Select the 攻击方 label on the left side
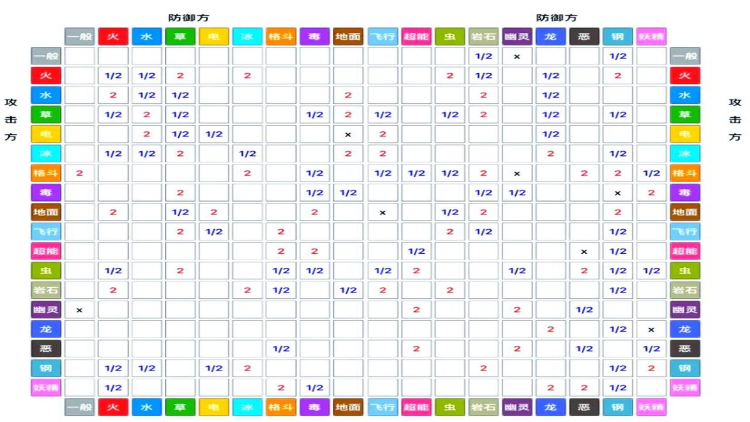Viewport: 750px width, 422px height. [x=11, y=119]
